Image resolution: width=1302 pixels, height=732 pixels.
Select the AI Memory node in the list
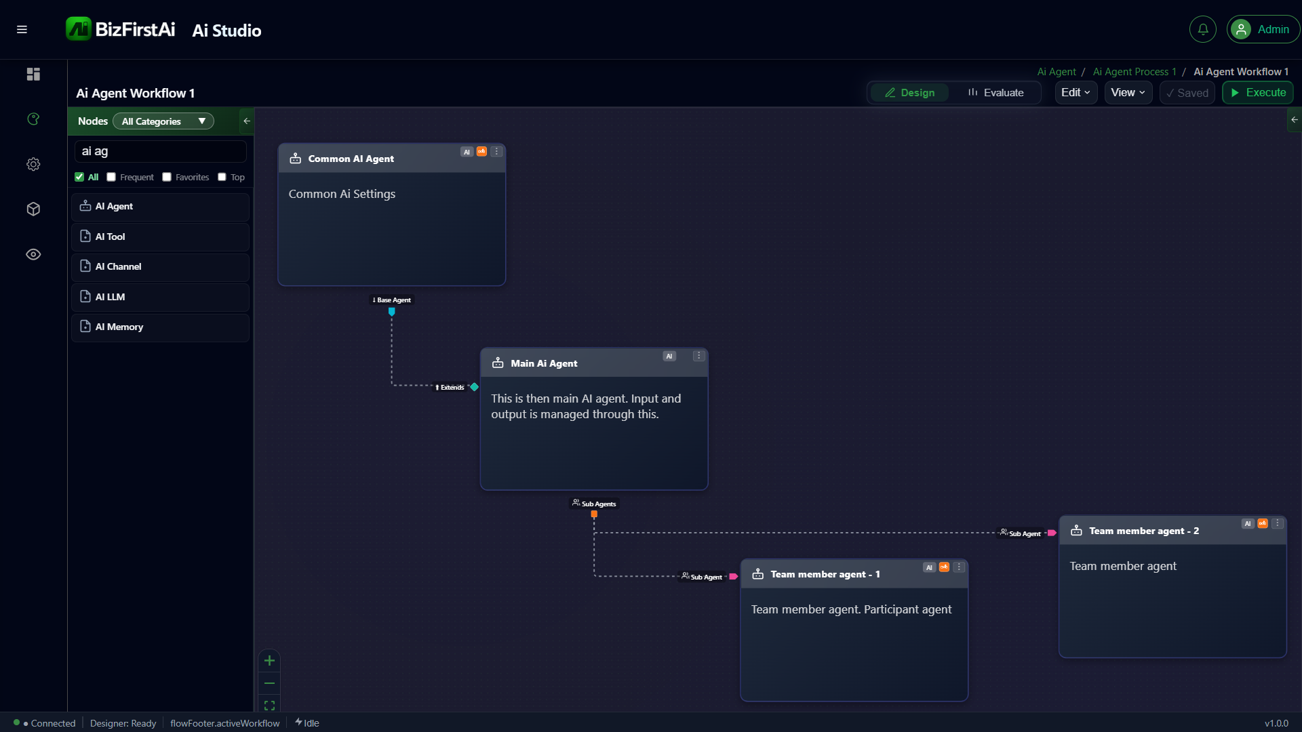pos(160,327)
